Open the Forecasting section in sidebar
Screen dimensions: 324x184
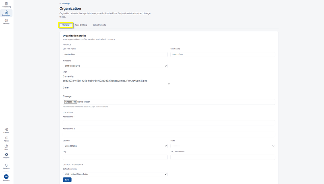tap(6, 5)
